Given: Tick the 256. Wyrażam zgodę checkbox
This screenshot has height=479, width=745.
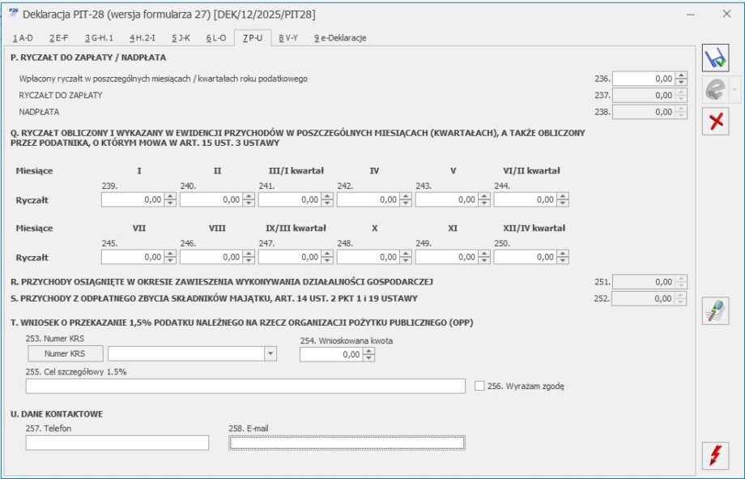Looking at the screenshot, I should pos(479,386).
